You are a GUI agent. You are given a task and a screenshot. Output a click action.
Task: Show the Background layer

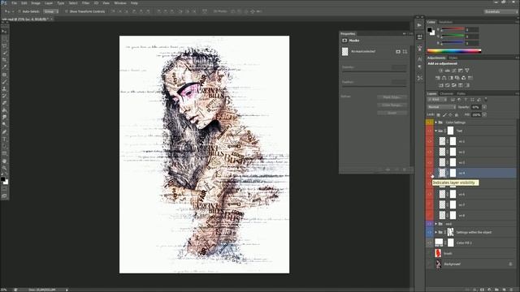click(x=430, y=264)
